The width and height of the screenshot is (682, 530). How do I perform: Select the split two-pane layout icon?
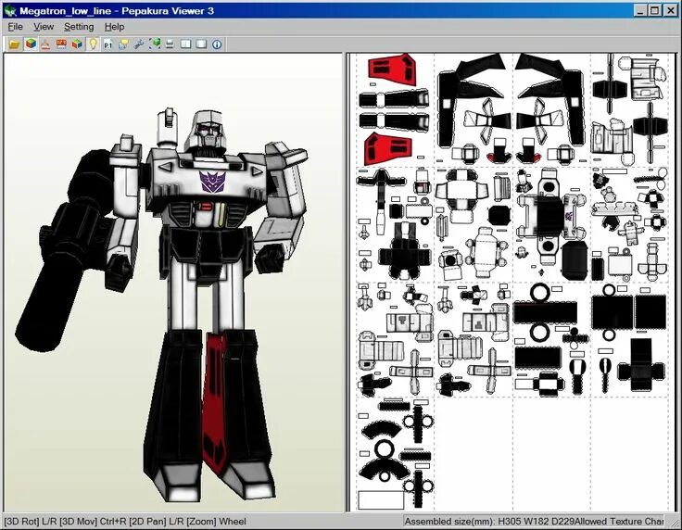click(x=185, y=44)
